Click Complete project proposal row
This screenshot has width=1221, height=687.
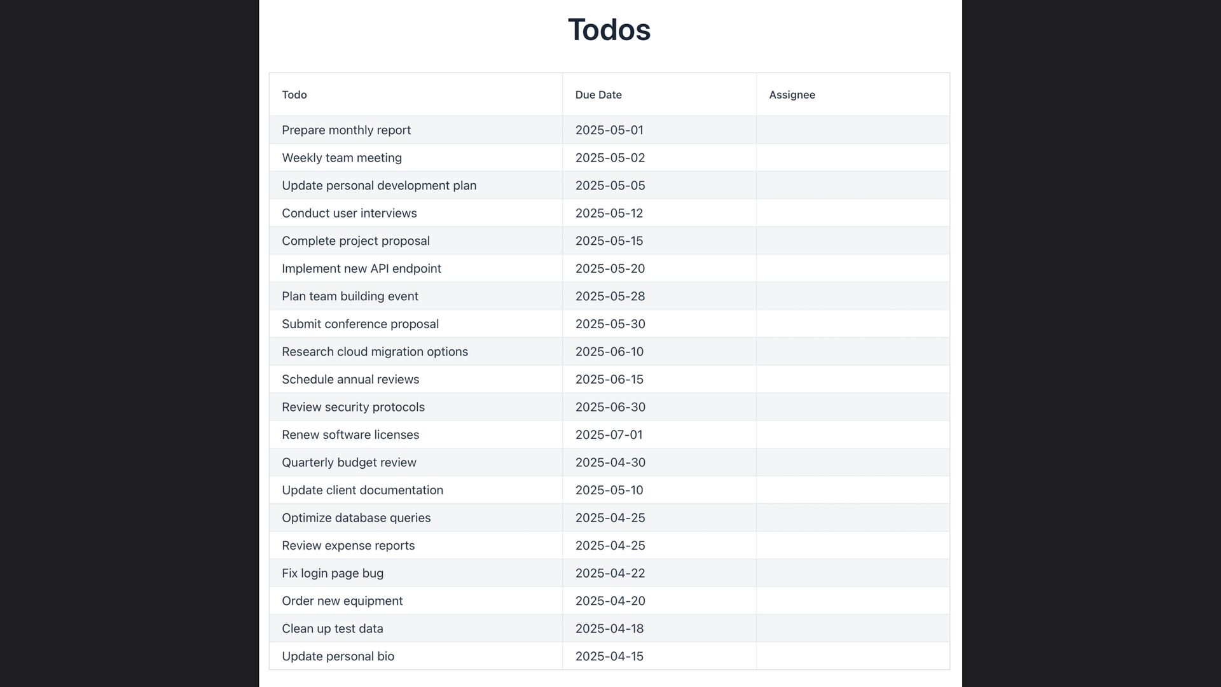(609, 240)
